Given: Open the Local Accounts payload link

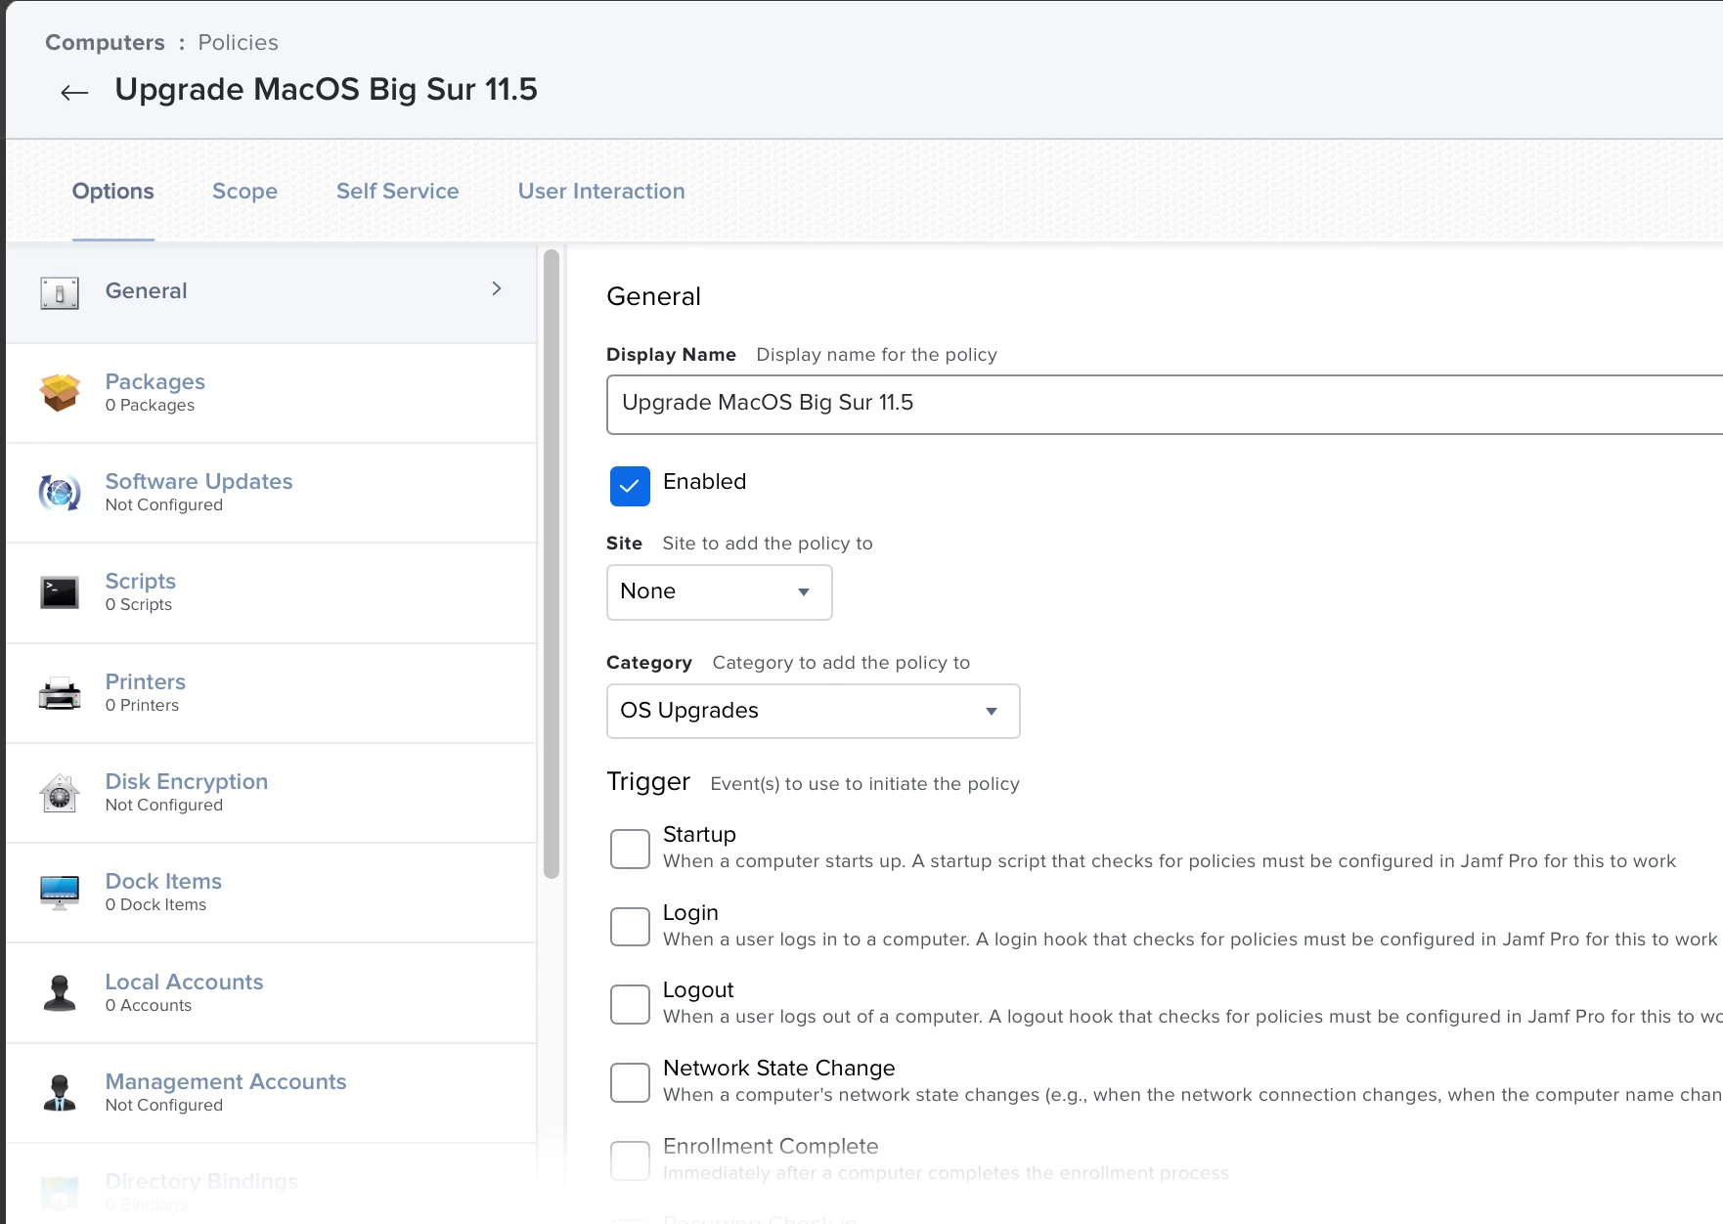Looking at the screenshot, I should [185, 982].
